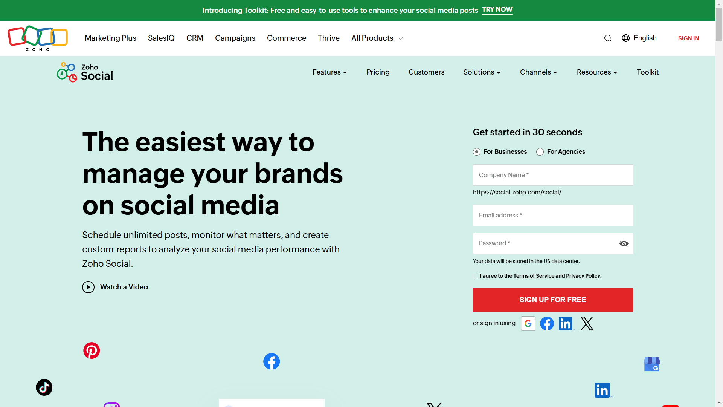This screenshot has width=723, height=407.
Task: Open the Channels dropdown menu
Action: [538, 72]
